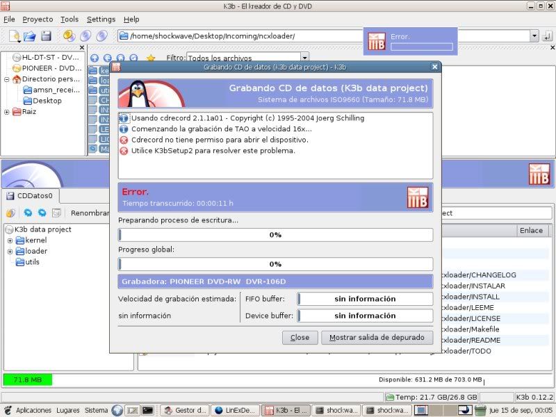Click the Device buffer indicator bar
The height and width of the screenshot is (417, 556).
[x=366, y=316]
